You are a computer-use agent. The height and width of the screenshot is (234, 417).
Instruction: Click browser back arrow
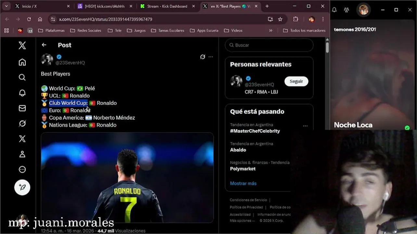7,19
